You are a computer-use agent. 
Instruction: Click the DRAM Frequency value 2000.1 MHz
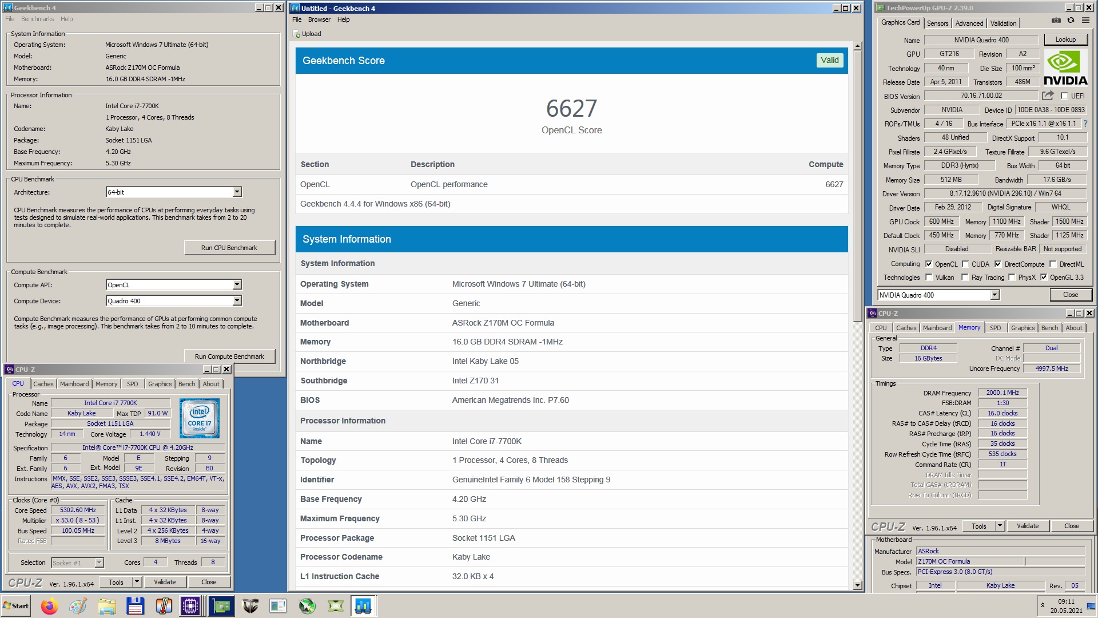point(1002,393)
